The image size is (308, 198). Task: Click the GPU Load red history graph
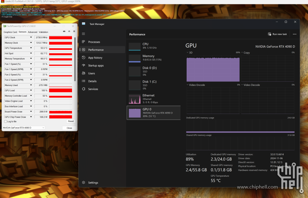coord(60,90)
